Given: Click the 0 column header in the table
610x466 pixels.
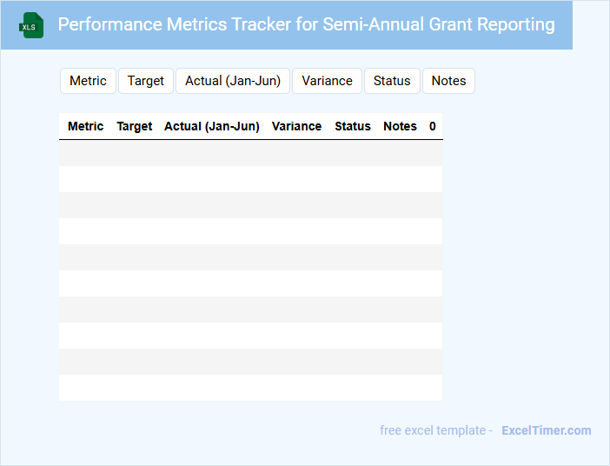Looking at the screenshot, I should [433, 126].
